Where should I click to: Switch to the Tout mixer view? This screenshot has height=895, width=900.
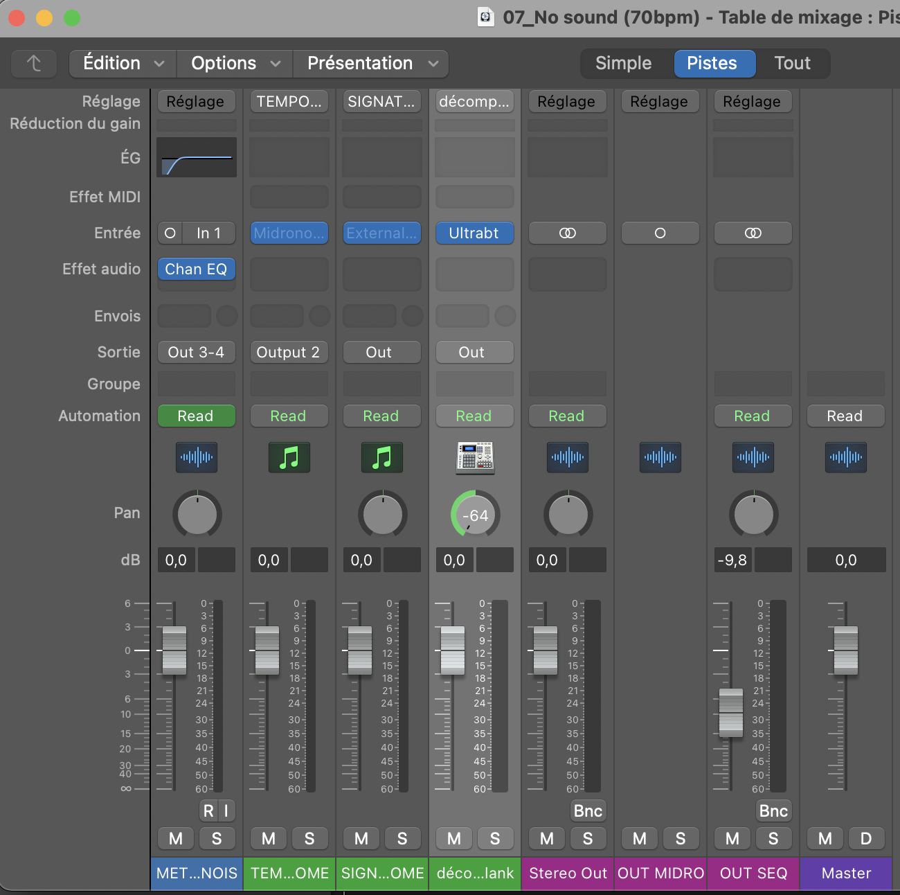coord(792,64)
